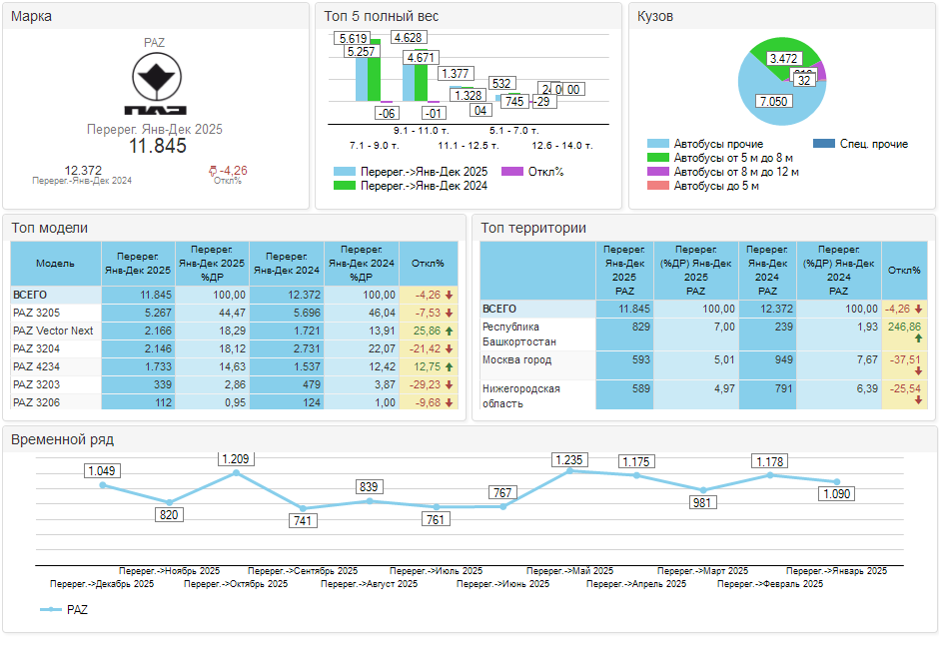Click the 1.235 data point on timeline

[x=569, y=470]
